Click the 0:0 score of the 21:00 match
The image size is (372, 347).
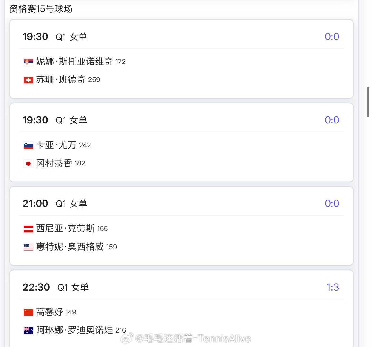click(332, 204)
